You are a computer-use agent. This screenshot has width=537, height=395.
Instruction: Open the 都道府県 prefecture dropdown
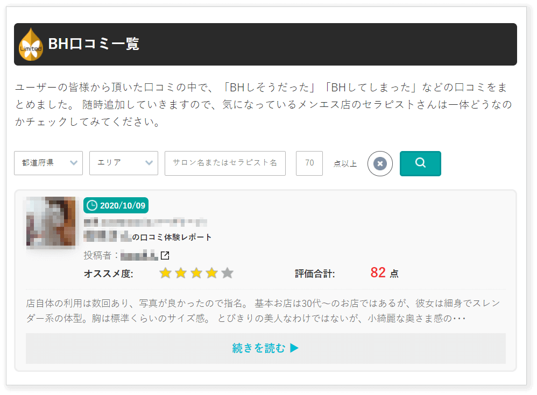[x=48, y=163]
